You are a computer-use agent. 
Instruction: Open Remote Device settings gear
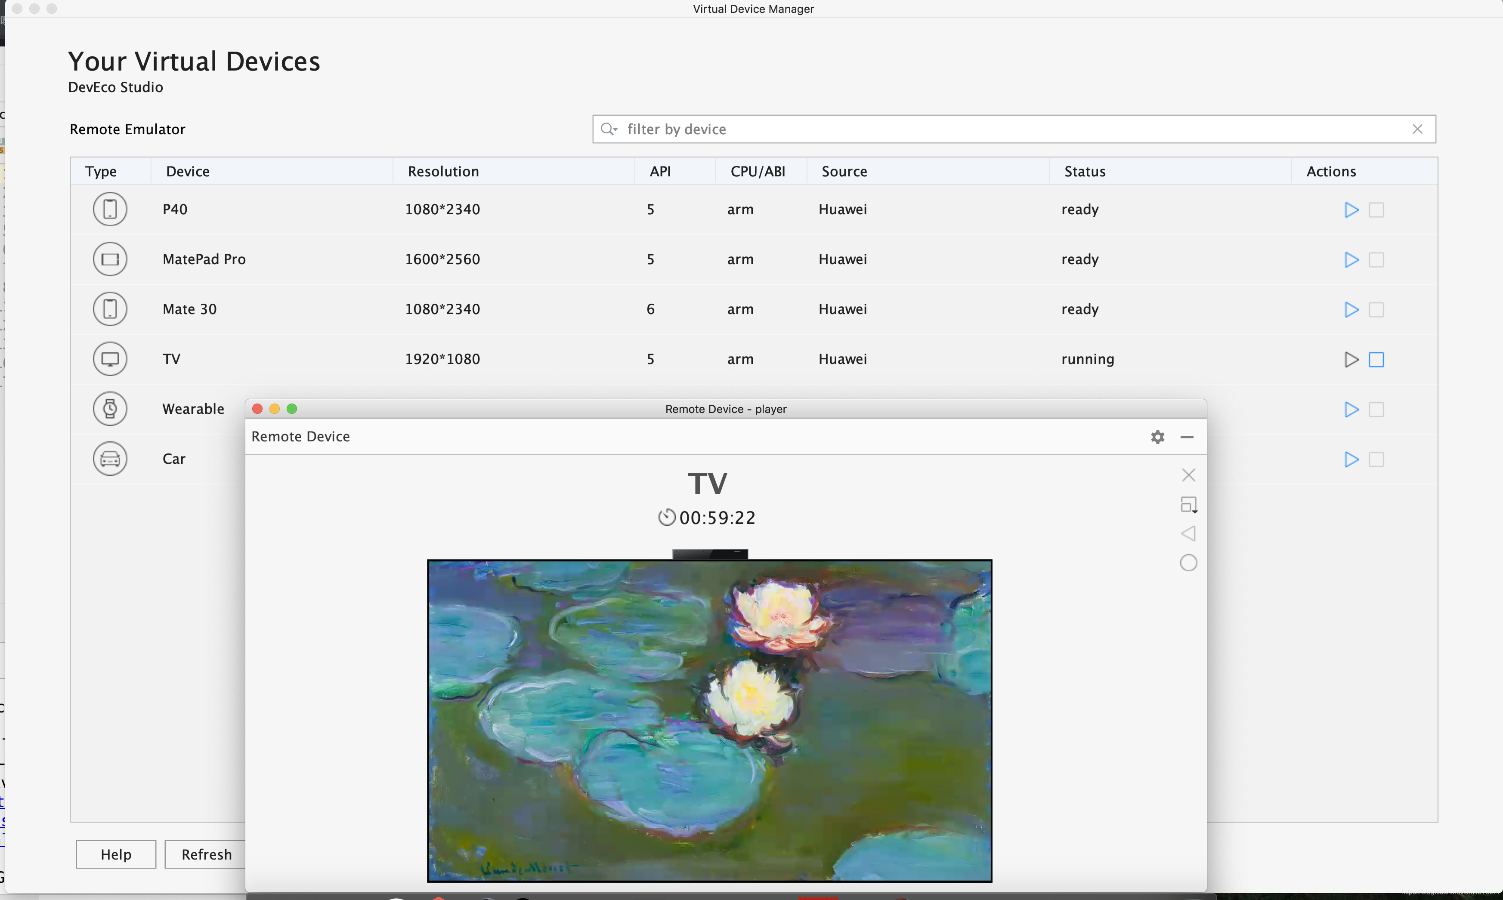(x=1157, y=437)
